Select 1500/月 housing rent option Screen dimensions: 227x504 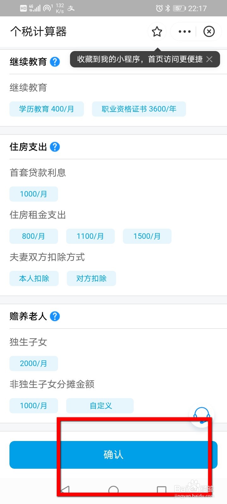point(147,236)
